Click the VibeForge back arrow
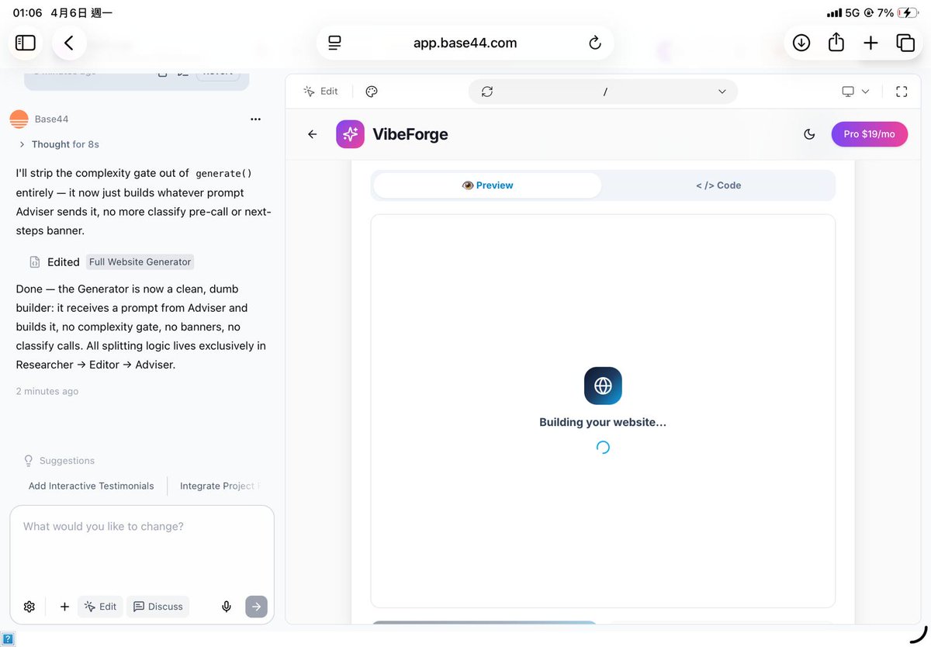 pos(313,134)
